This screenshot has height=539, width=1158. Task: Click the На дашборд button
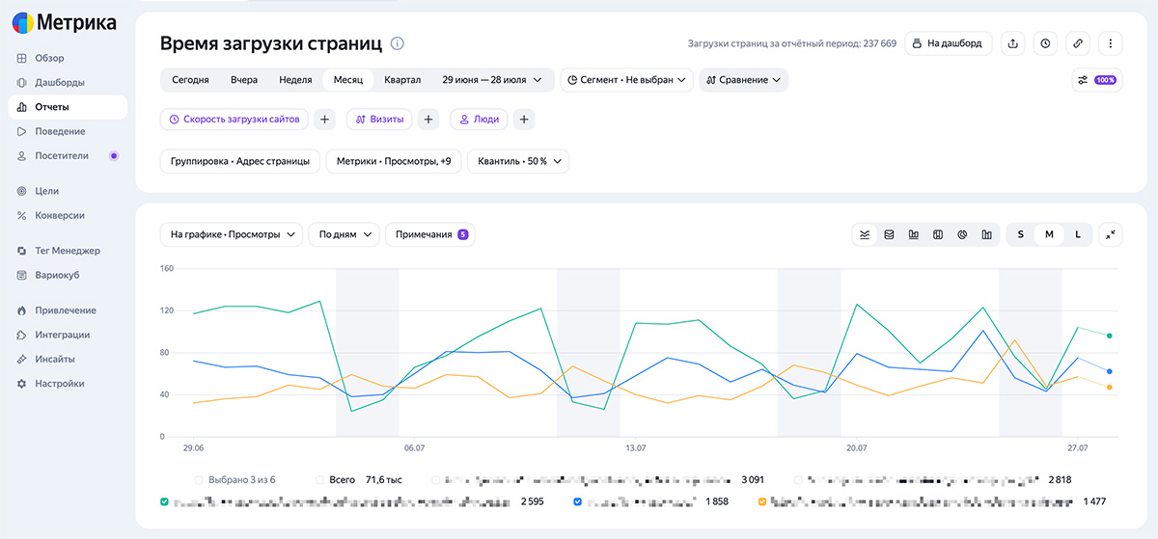[x=948, y=43]
